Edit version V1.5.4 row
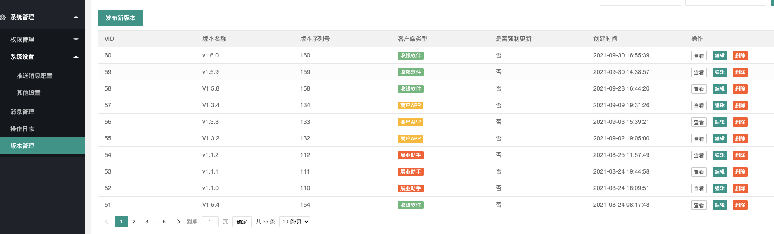The image size is (774, 234). 720,205
